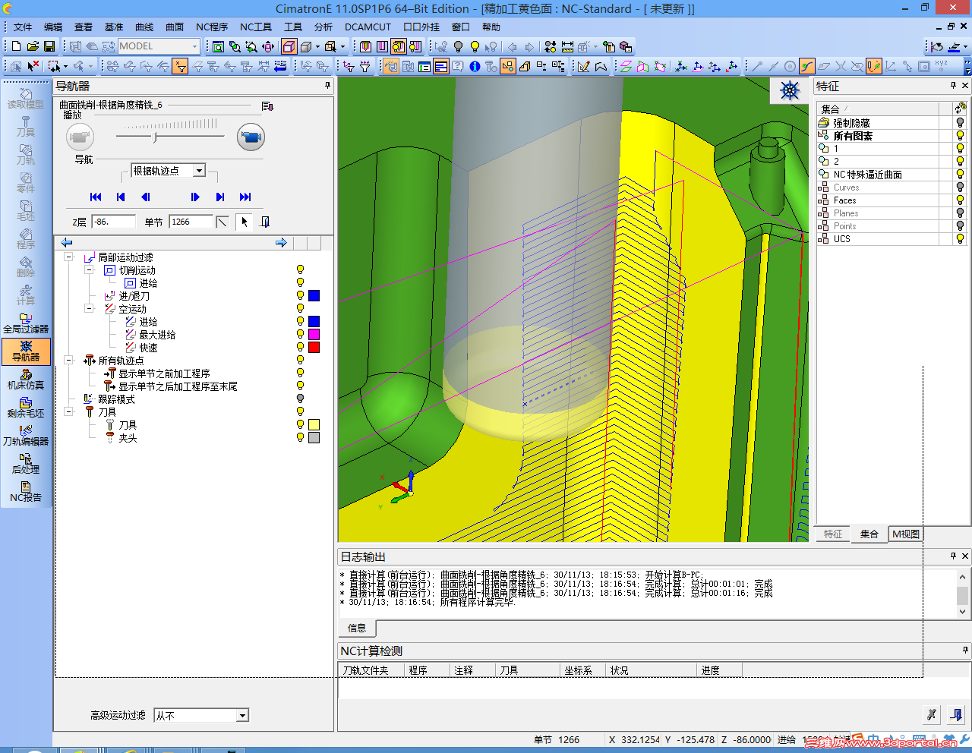Click the exit door icon in navigator
Viewport: 972px width, 753px height.
click(265, 222)
